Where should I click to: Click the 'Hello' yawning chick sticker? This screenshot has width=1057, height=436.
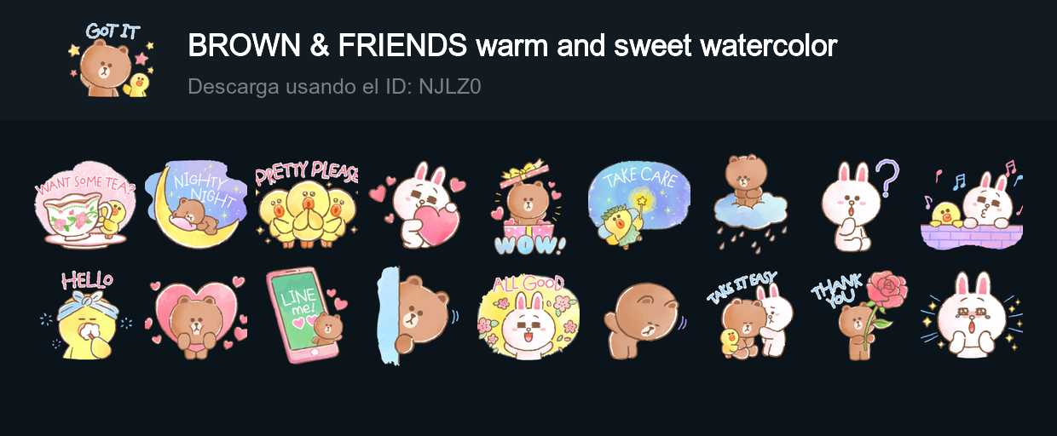point(85,314)
